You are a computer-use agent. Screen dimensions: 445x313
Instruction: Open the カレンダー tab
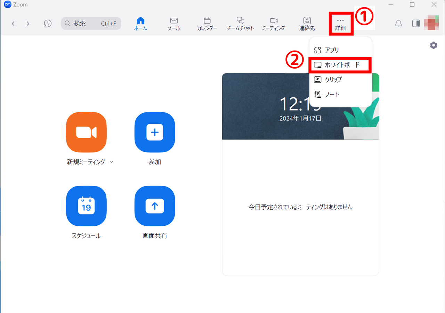coord(207,24)
